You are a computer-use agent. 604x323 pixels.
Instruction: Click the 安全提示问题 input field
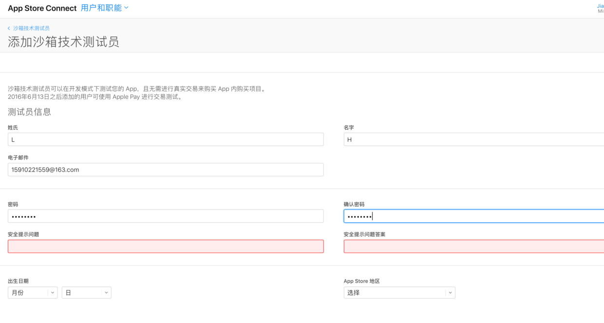[166, 247]
